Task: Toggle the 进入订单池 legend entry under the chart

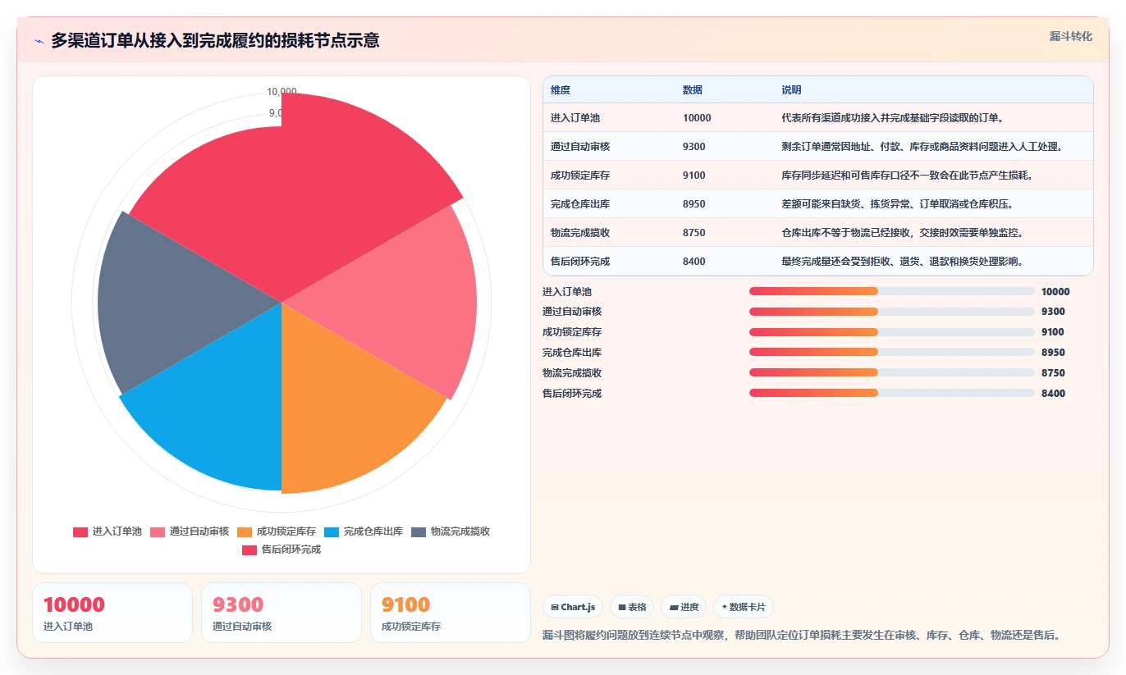Action: 108,531
